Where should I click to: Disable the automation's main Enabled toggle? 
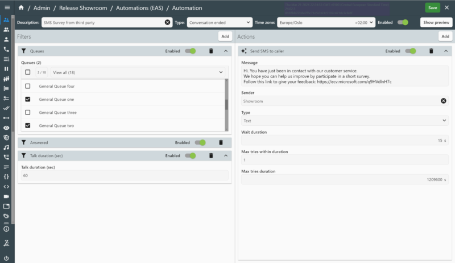click(403, 22)
